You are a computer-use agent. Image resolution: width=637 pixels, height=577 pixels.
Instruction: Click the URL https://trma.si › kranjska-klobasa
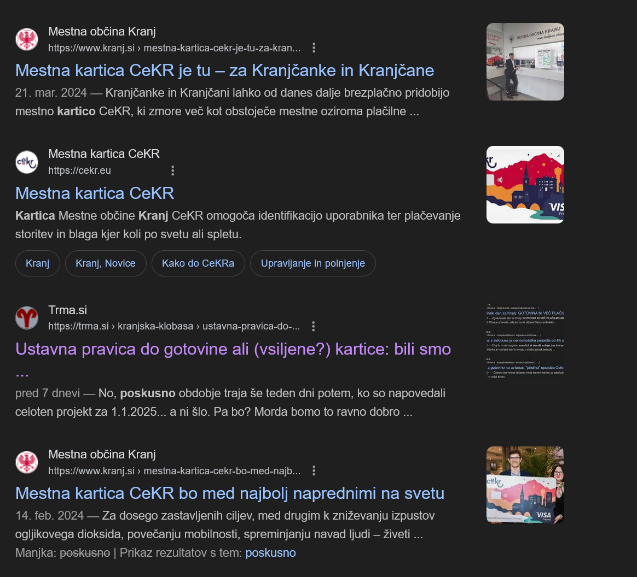click(174, 326)
